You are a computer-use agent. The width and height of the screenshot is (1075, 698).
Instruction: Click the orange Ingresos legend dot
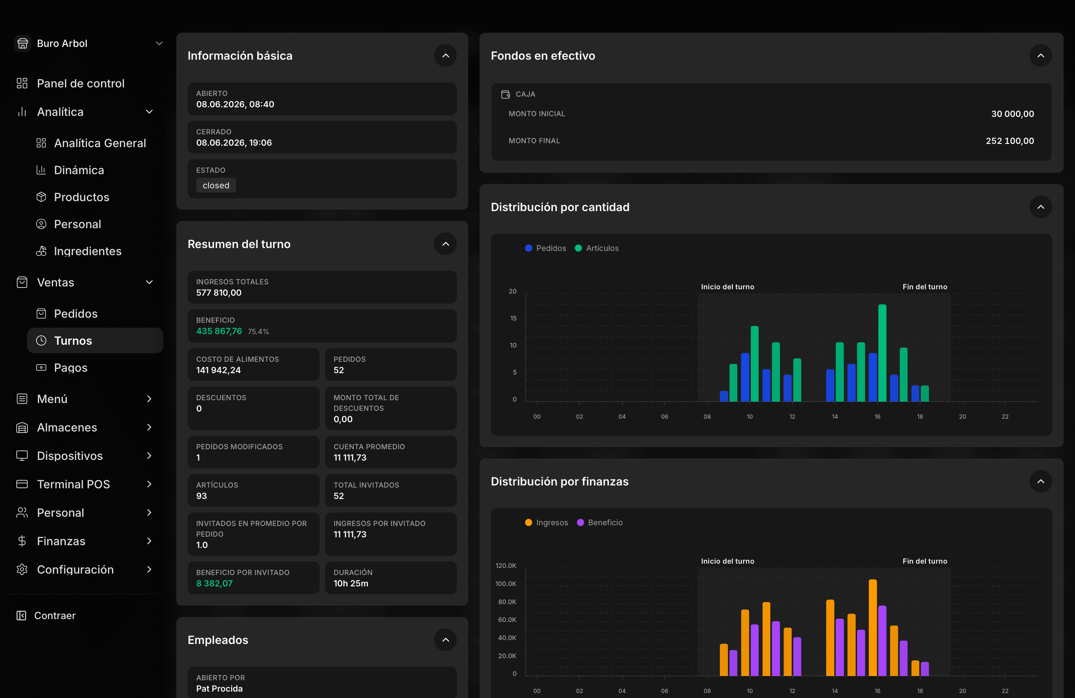click(x=529, y=522)
